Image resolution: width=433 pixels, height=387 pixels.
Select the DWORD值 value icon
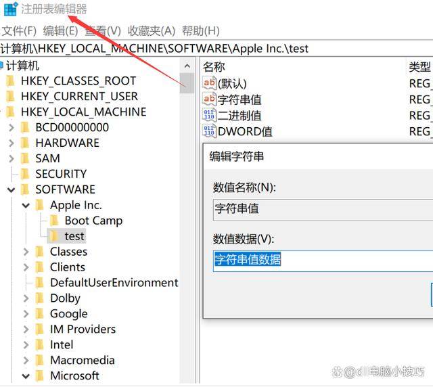pos(209,131)
